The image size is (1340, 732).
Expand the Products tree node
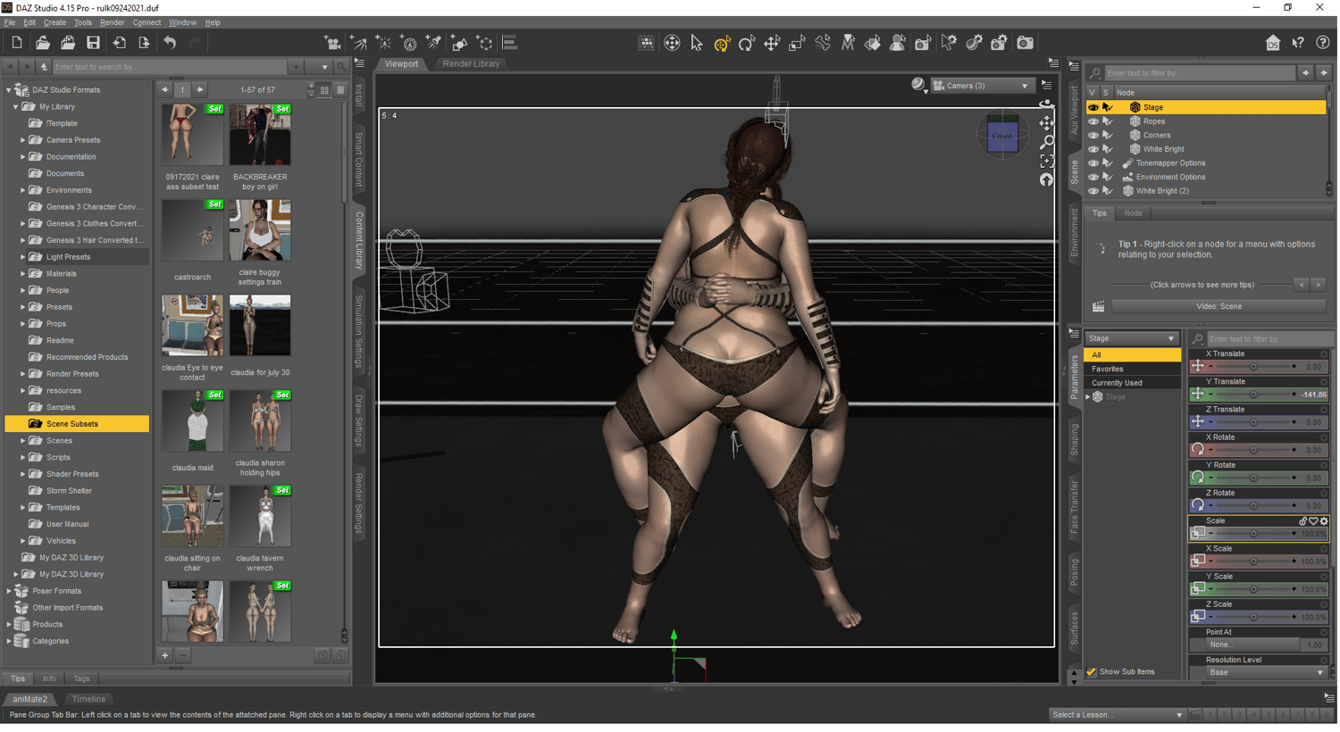[9, 625]
